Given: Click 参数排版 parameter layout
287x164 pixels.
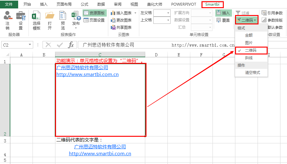Looking at the screenshot, I should [272, 20].
